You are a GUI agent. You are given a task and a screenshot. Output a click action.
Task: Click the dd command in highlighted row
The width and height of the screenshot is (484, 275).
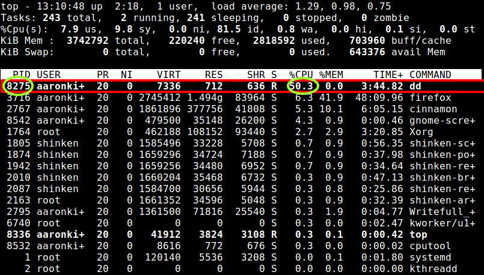(x=415, y=86)
